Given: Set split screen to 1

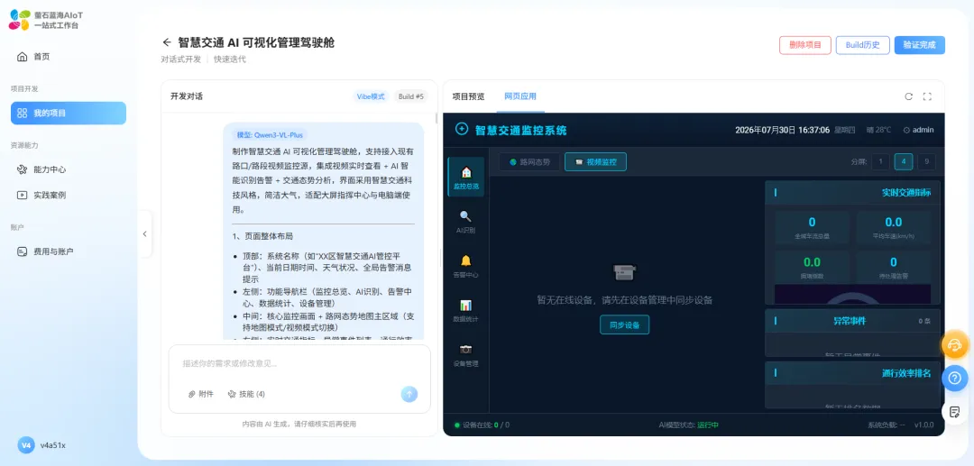Looking at the screenshot, I should [880, 162].
